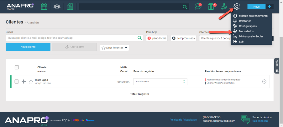Open the buildings products icon
The height and width of the screenshot is (127, 283).
70,7
